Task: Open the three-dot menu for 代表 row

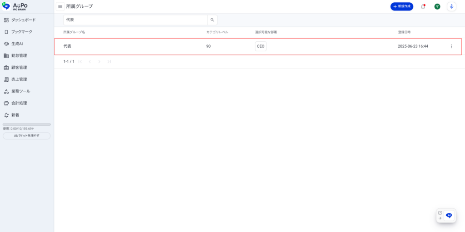Action: 451,46
